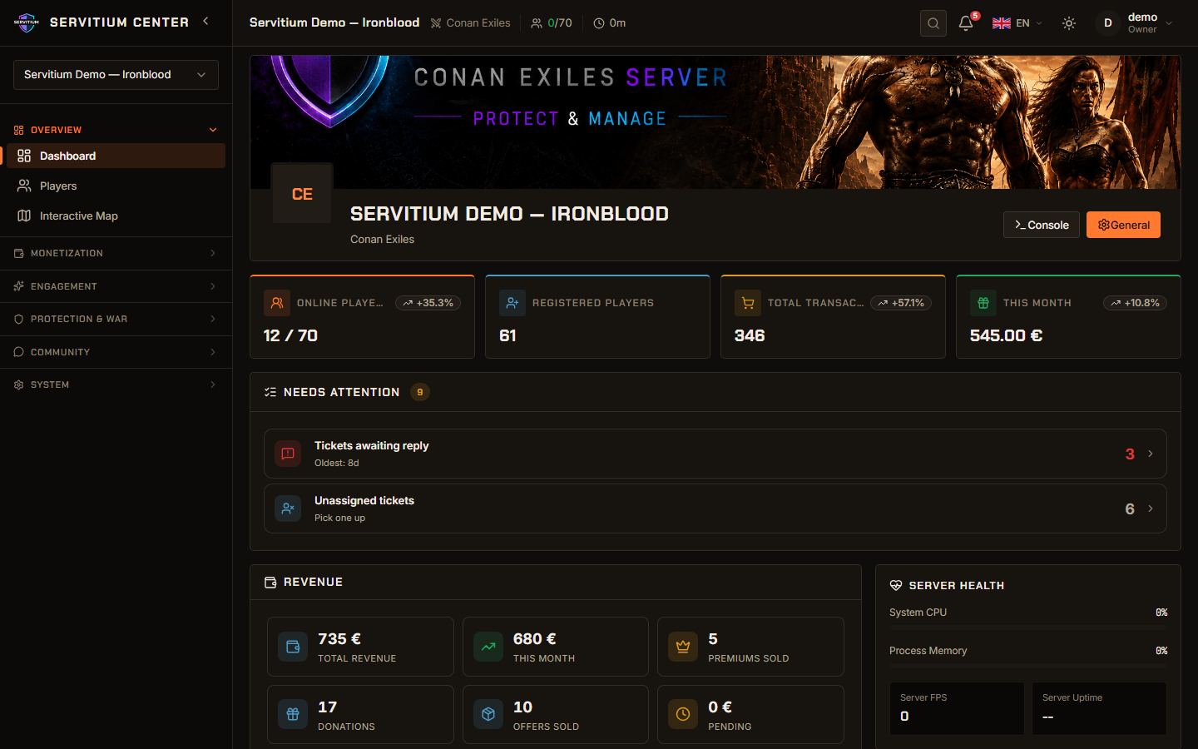Open notifications bell with 5 badge
The width and height of the screenshot is (1198, 749).
pos(966,23)
